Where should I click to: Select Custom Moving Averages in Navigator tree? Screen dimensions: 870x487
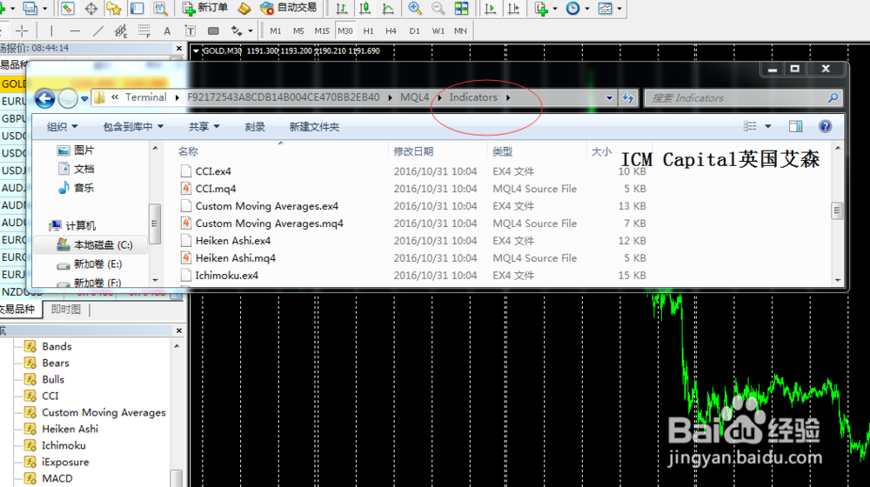[x=104, y=413]
